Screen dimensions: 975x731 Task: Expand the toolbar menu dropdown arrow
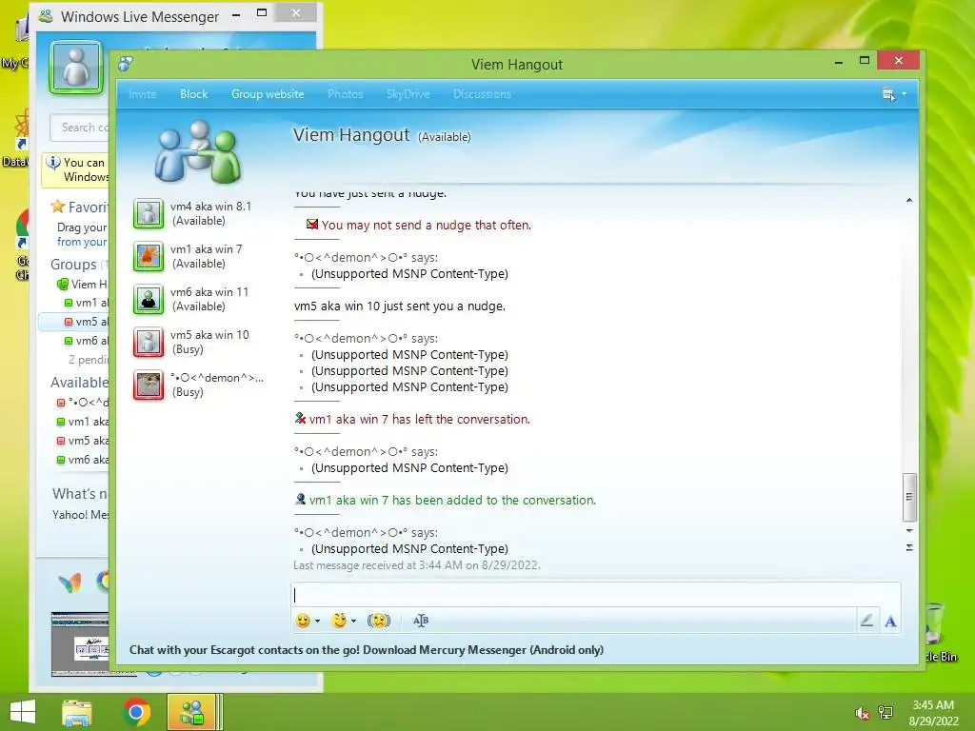905,94
